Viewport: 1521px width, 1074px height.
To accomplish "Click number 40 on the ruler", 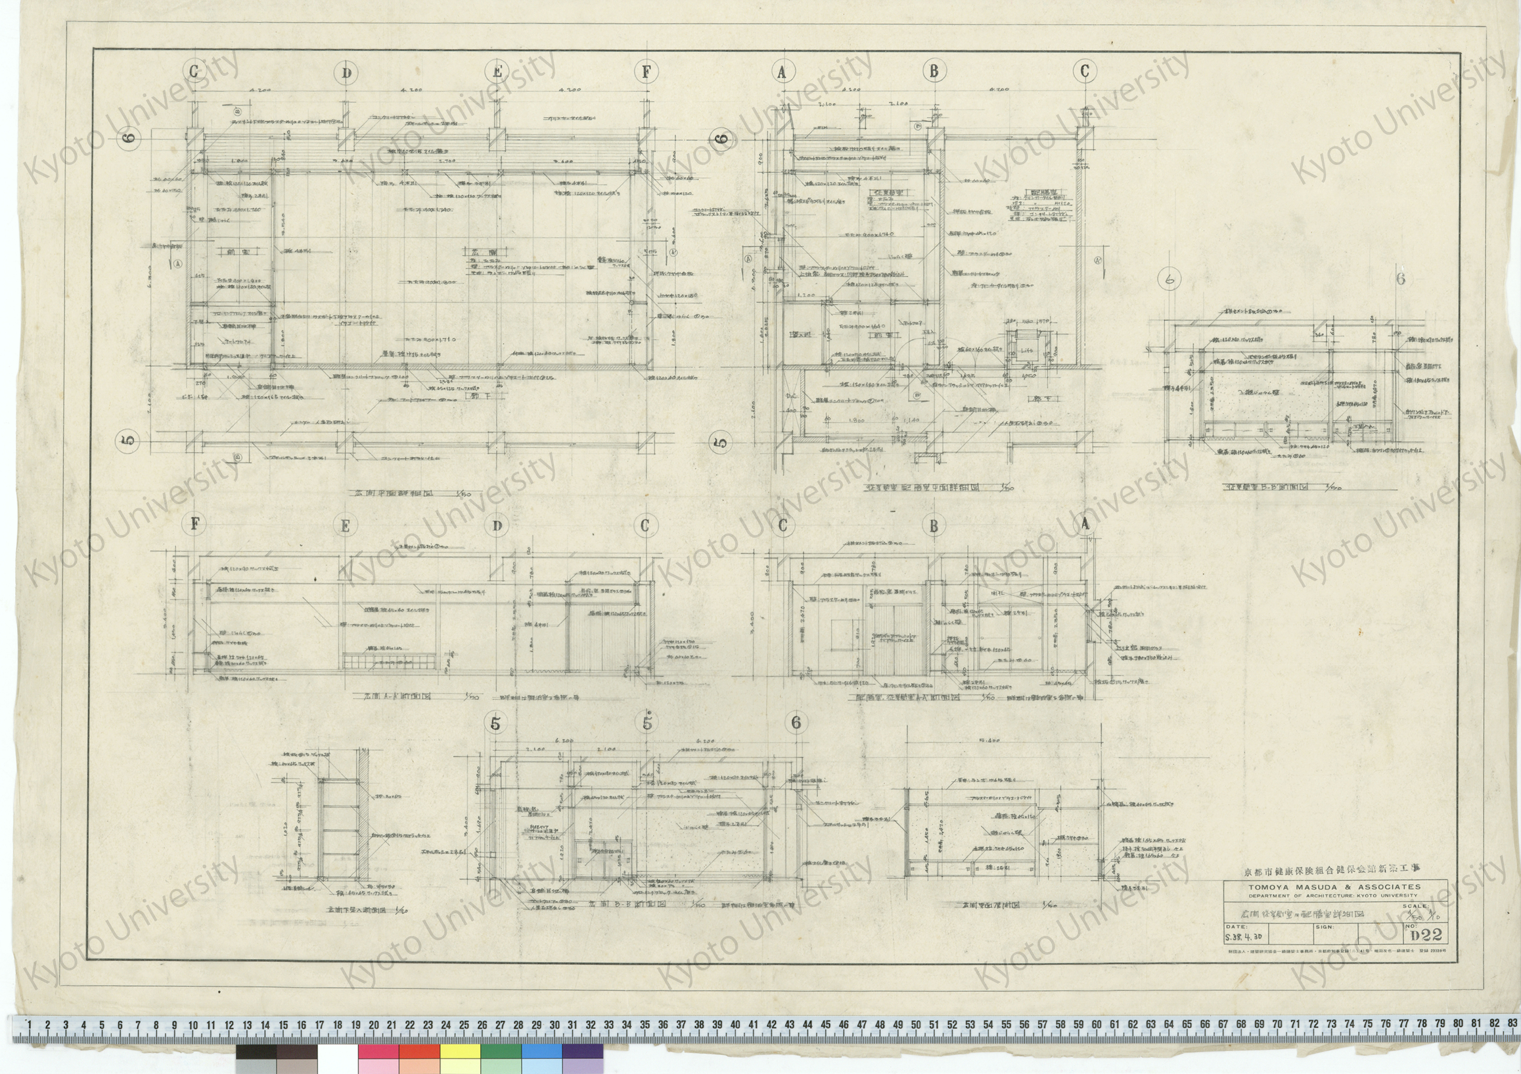I will click(x=735, y=1025).
